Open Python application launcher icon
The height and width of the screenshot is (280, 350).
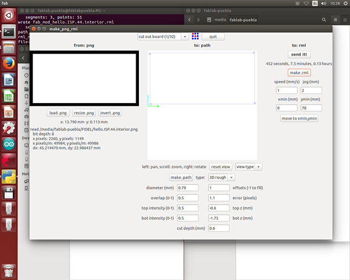[9, 176]
